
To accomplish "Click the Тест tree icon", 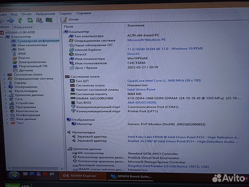I will click(13, 123).
